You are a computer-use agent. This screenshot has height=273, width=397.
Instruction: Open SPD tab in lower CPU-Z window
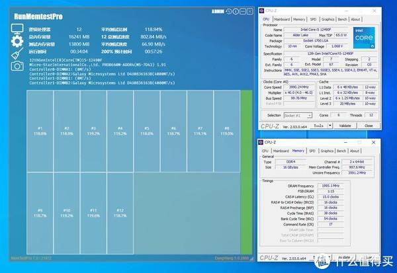pos(312,151)
